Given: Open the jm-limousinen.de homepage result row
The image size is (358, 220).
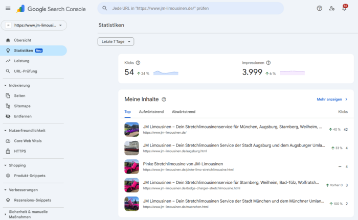Looking at the screenshot, I should pos(236,130).
